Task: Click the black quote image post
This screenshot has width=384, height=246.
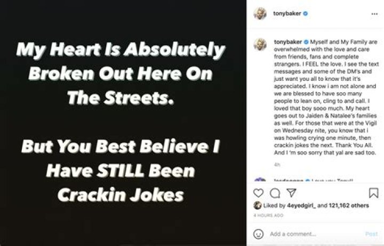Action: pos(123,123)
